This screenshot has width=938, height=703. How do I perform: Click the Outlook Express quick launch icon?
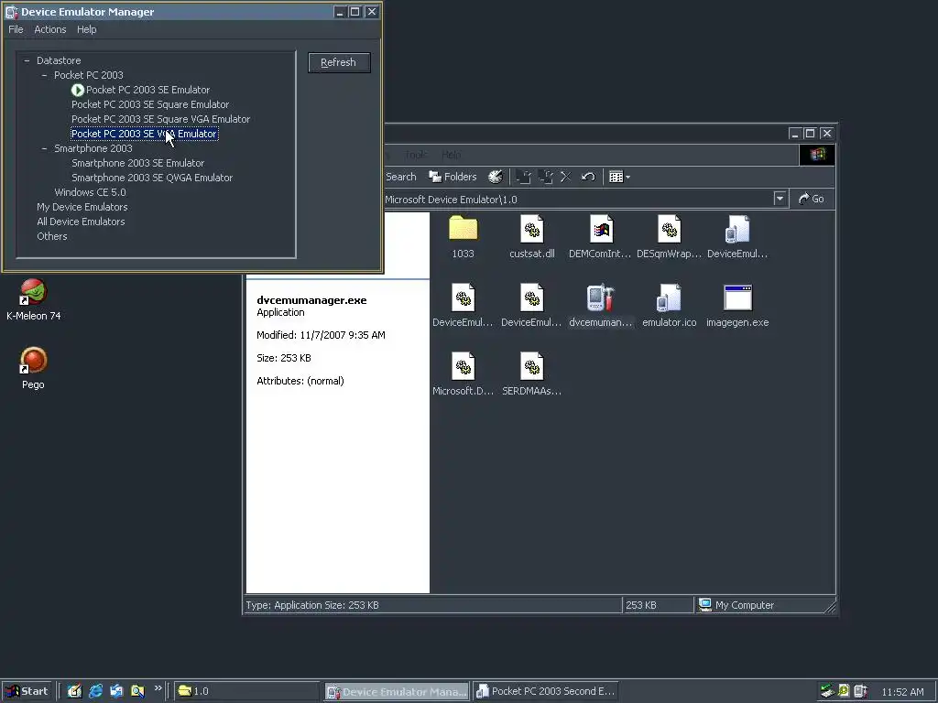(116, 691)
